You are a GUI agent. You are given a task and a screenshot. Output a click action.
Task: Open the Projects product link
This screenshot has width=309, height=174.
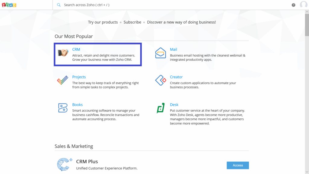pos(79,77)
